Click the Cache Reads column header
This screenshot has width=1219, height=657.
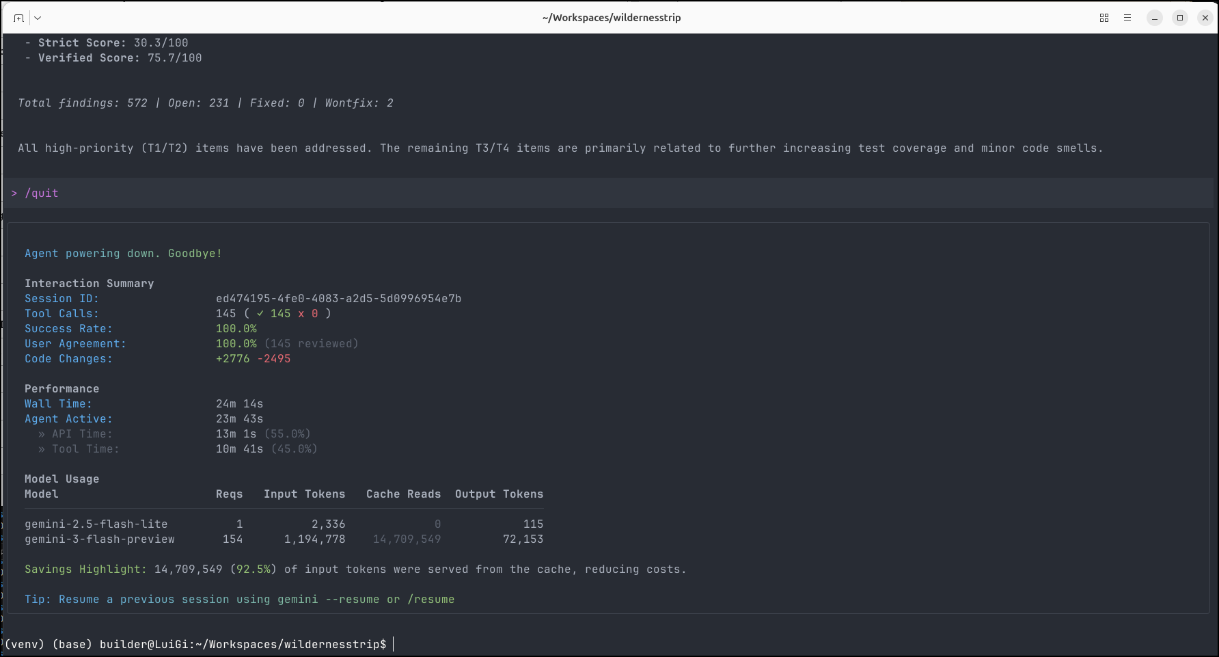[403, 494]
